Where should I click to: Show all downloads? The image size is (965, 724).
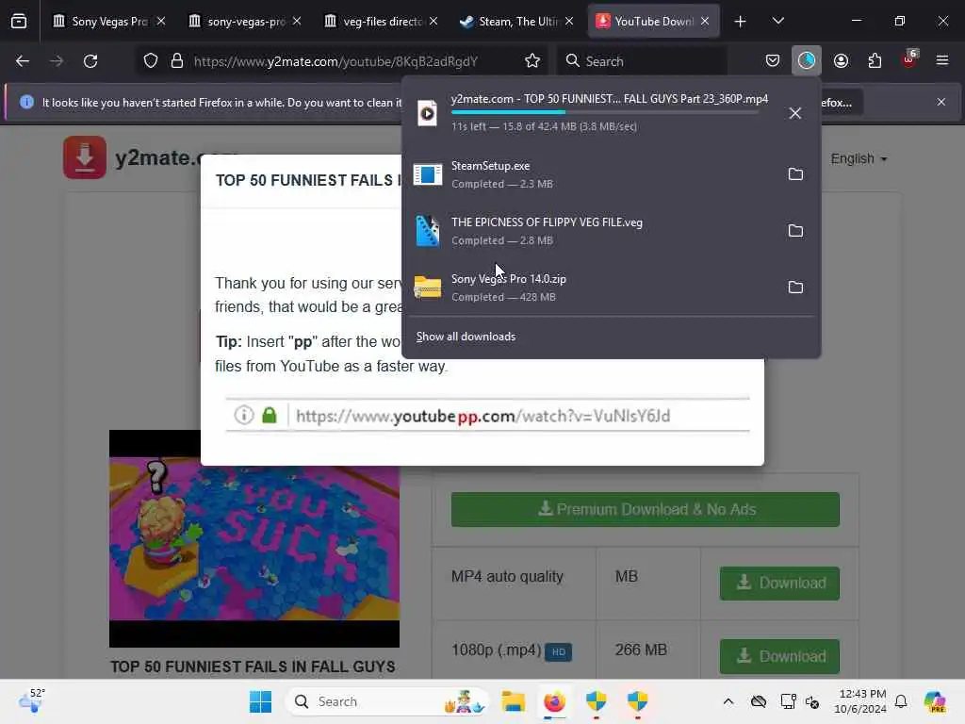[x=466, y=337]
